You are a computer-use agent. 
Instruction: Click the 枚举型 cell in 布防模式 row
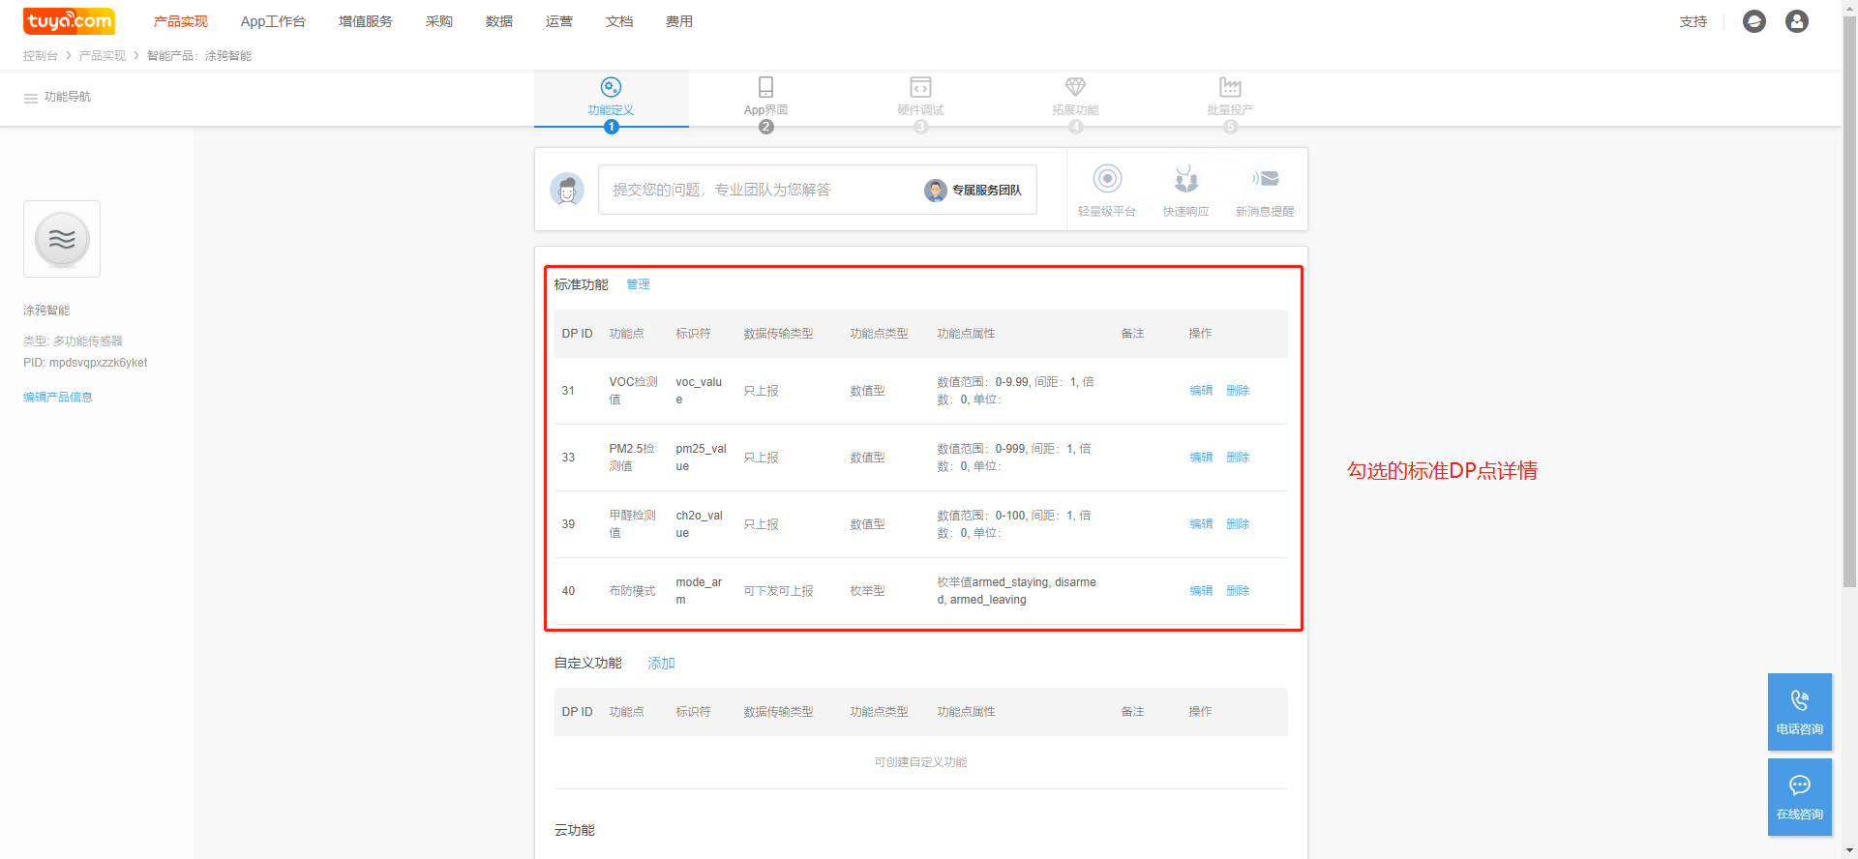[x=867, y=591]
